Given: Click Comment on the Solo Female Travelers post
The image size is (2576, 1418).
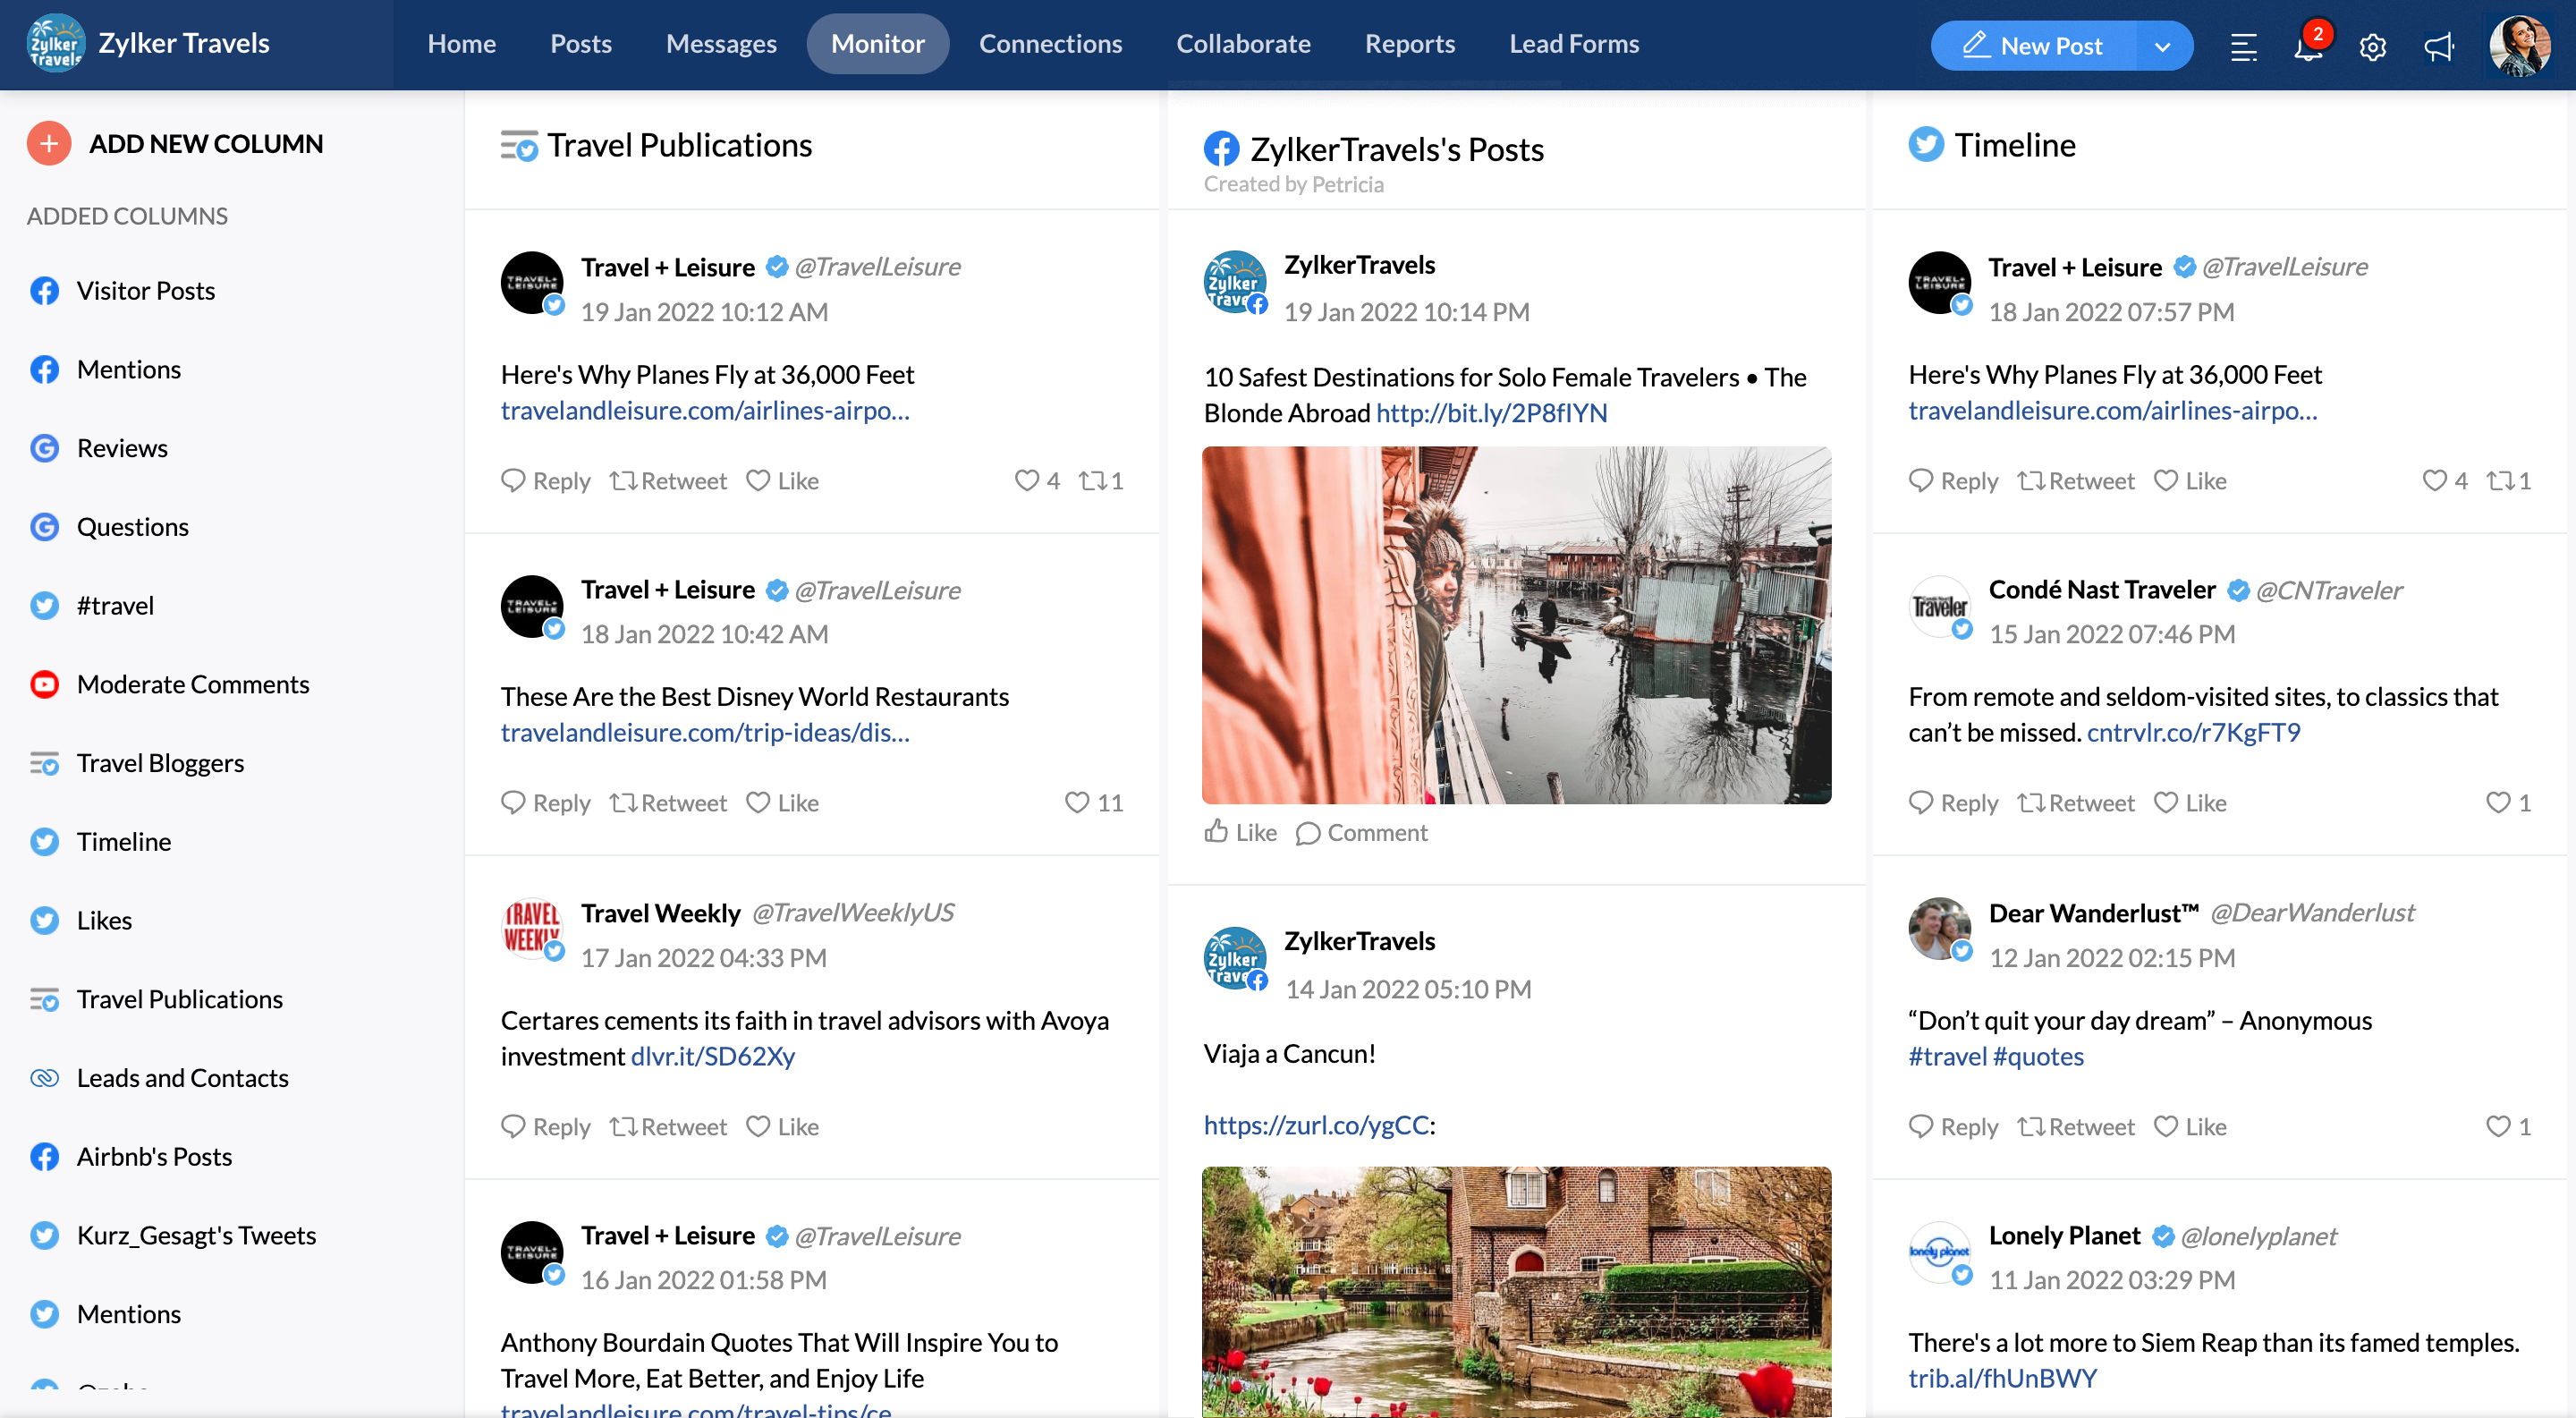Looking at the screenshot, I should click(x=1361, y=832).
